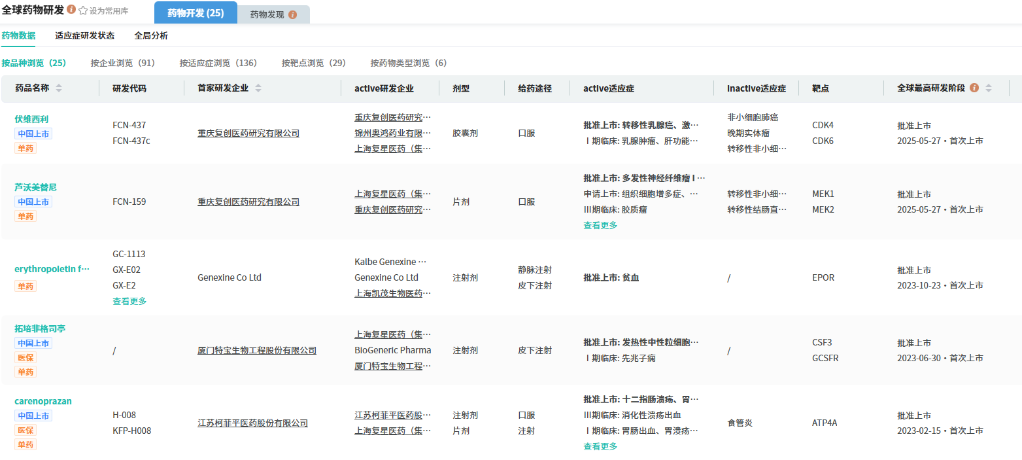Click info icon on 药物发现 tab
The image size is (1022, 460).
click(292, 14)
